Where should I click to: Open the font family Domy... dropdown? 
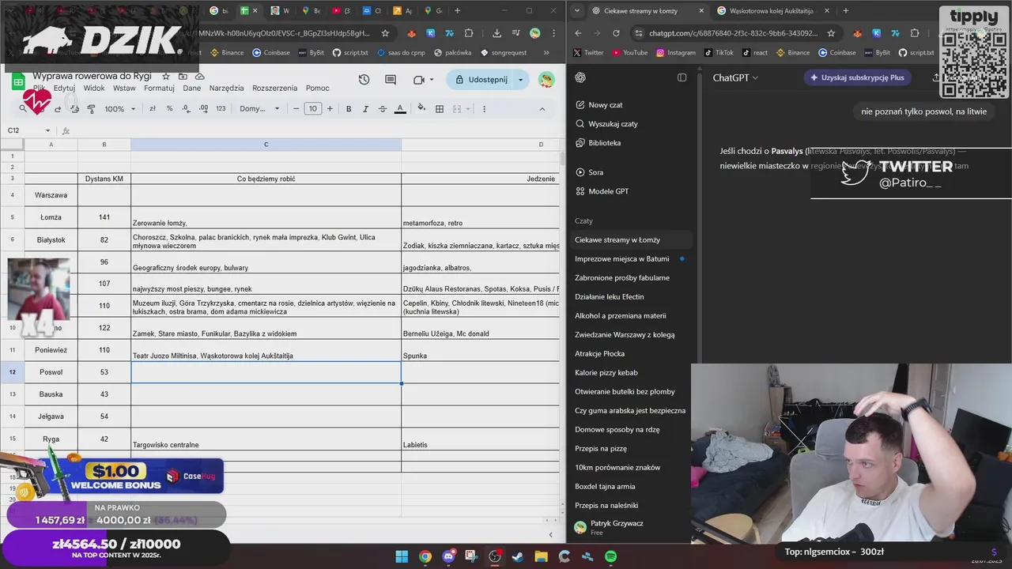click(258, 109)
